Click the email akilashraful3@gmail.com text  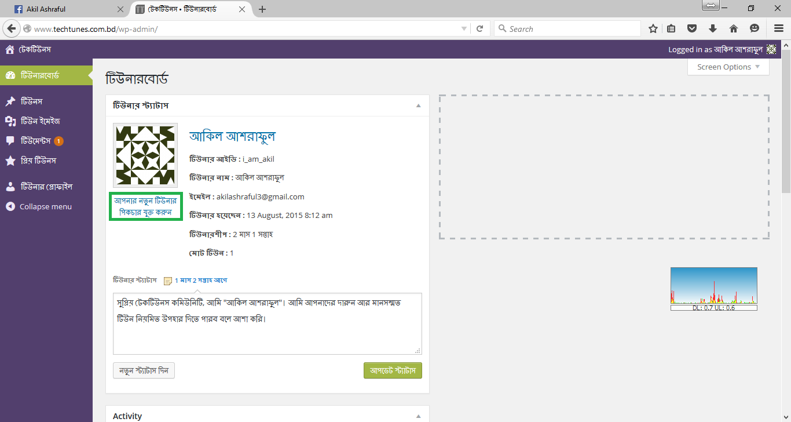click(x=260, y=197)
